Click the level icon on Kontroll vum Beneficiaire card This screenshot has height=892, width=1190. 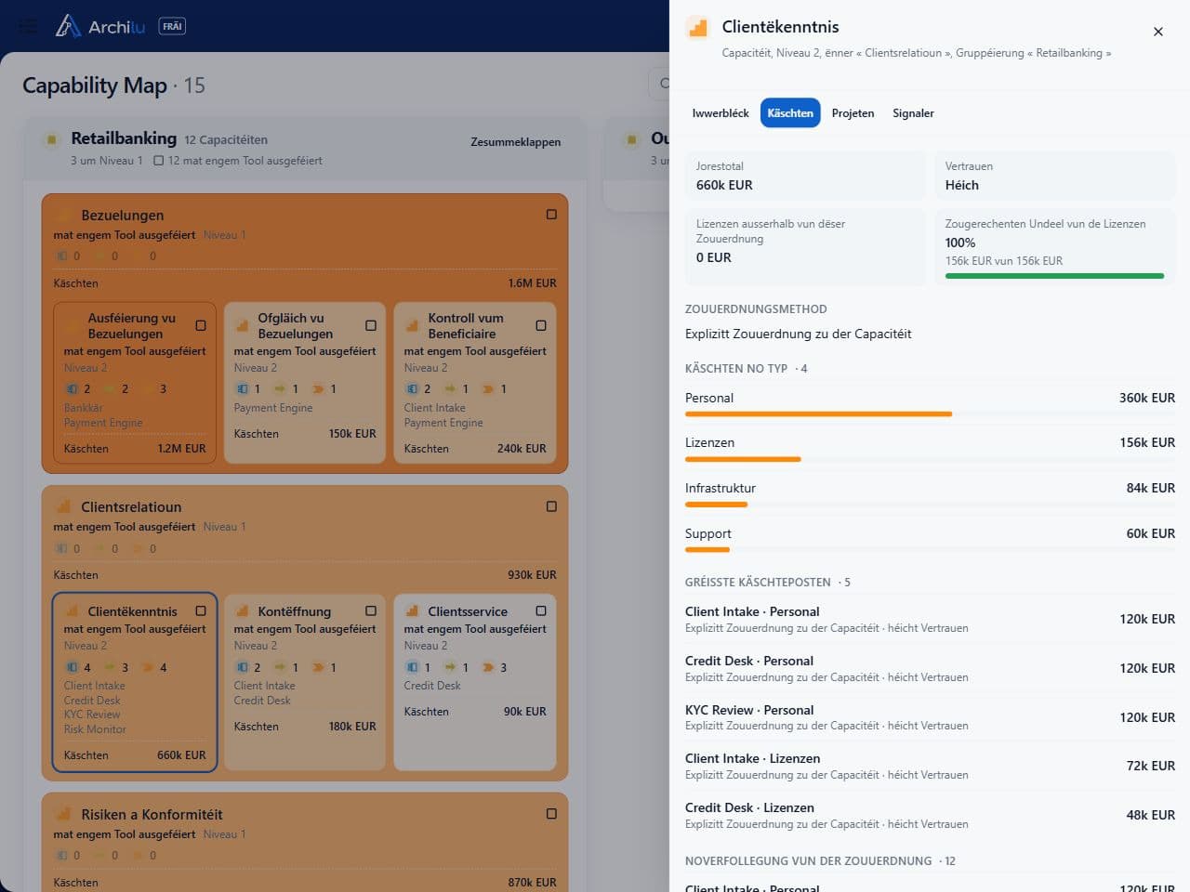point(412,325)
